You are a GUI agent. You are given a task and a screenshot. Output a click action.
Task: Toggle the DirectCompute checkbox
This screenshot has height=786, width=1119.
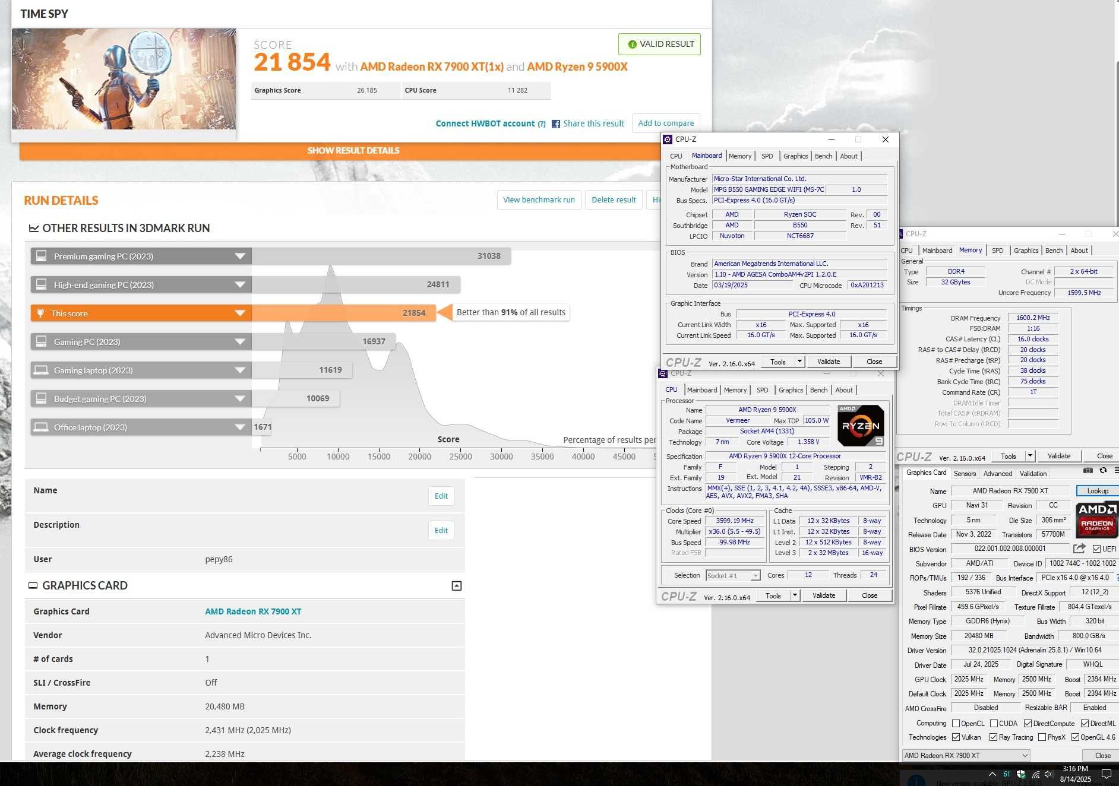pos(1028,724)
